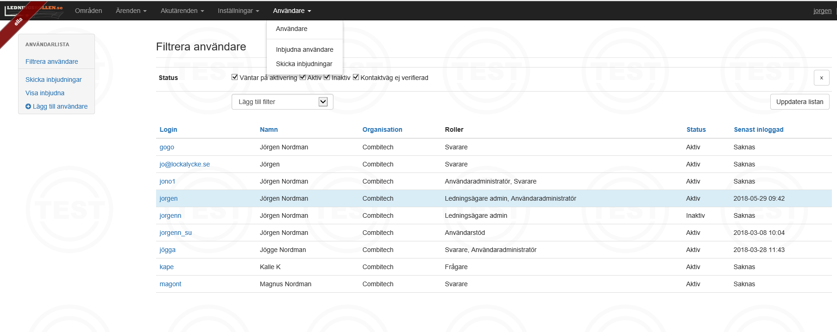Screen dimensions: 837x332
Task: Expand the Ärenden navigation menu
Action: coord(131,11)
